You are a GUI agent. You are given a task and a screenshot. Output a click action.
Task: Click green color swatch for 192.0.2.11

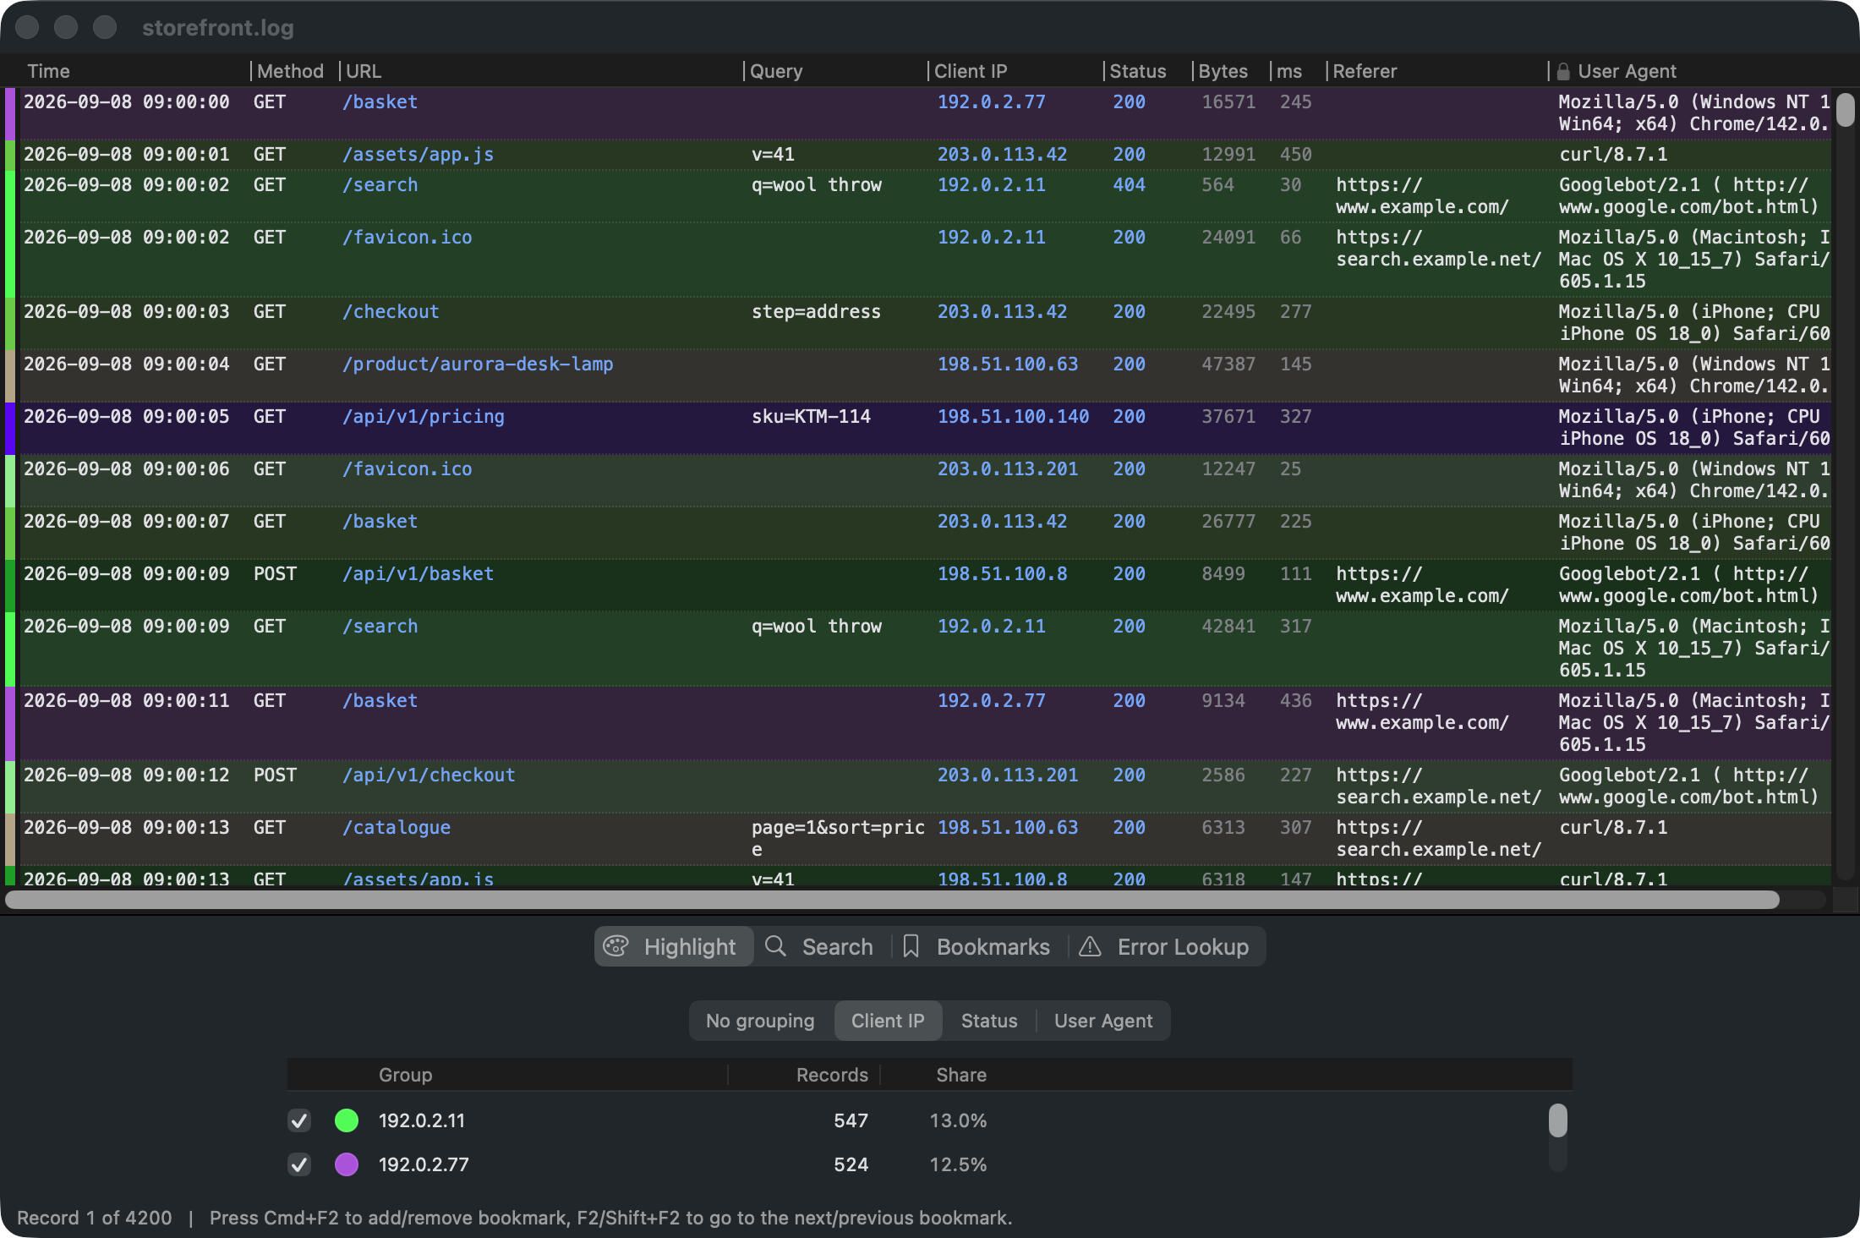347,1120
